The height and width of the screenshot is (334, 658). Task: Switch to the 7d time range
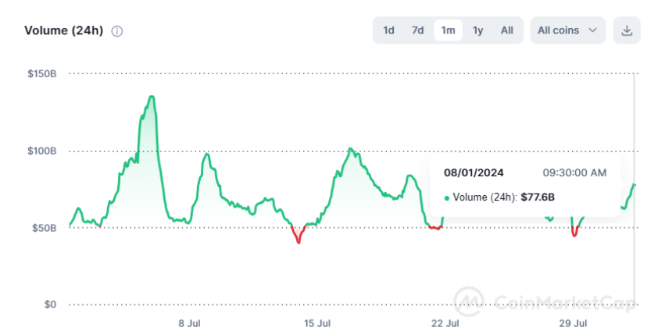point(418,30)
